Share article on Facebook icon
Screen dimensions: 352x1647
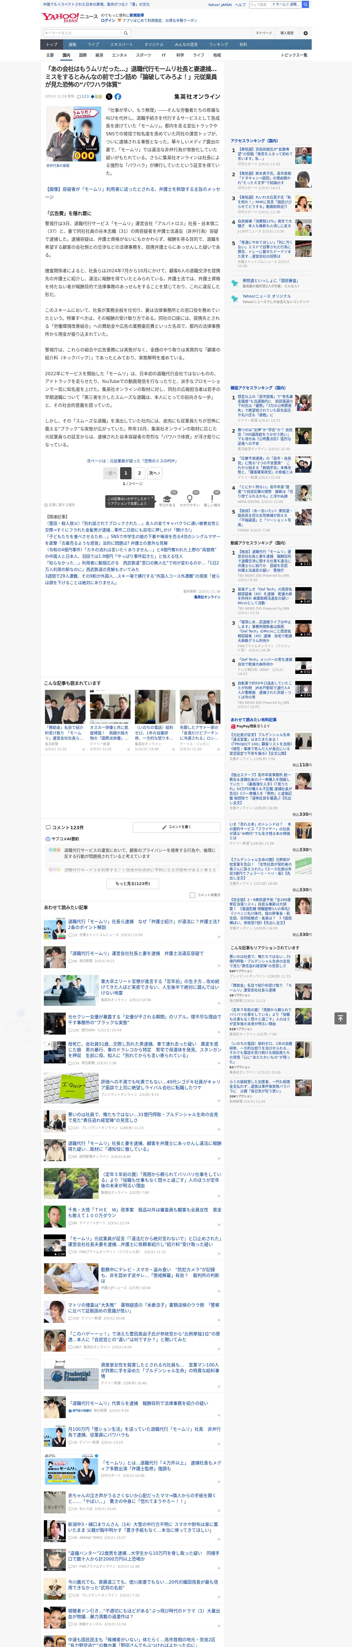tap(118, 97)
